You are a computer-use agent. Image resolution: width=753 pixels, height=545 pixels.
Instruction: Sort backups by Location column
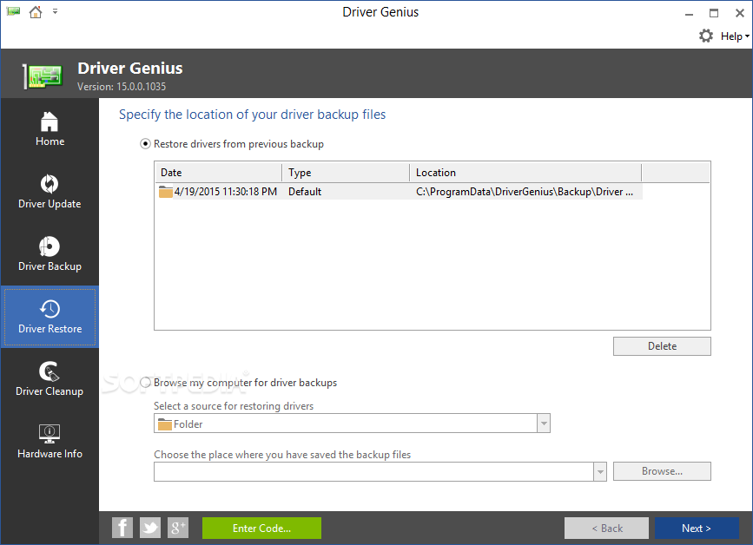tap(525, 173)
